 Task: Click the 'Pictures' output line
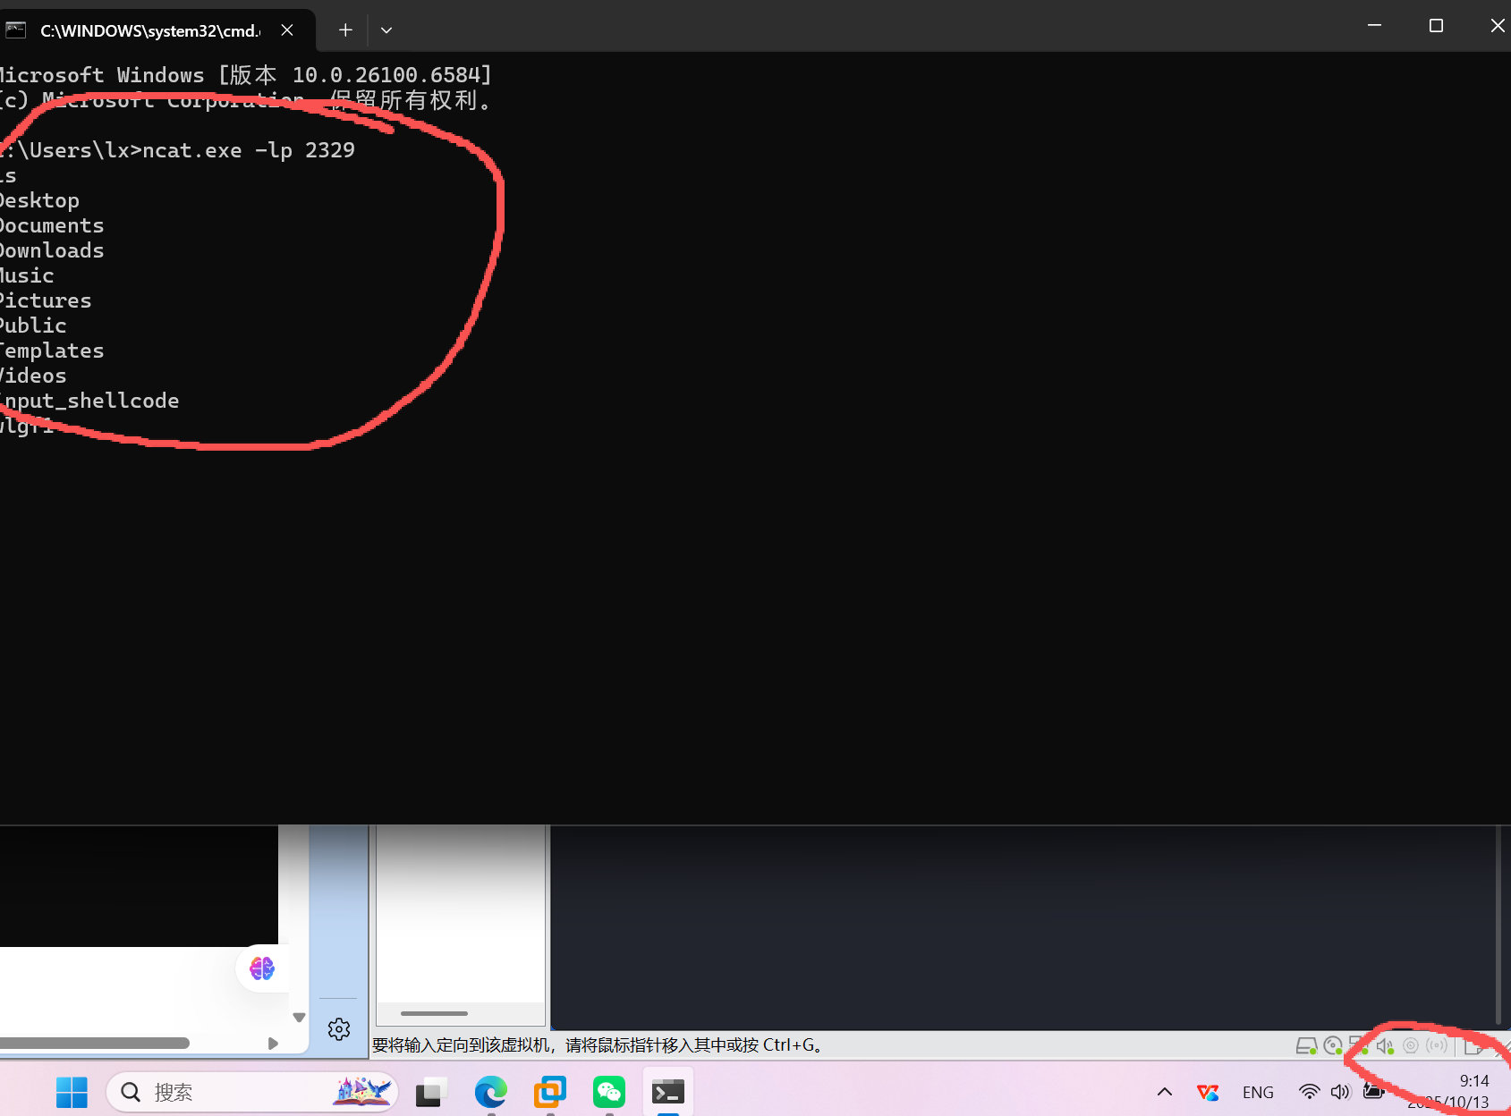click(46, 300)
